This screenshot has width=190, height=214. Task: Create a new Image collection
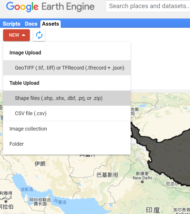[28, 129]
